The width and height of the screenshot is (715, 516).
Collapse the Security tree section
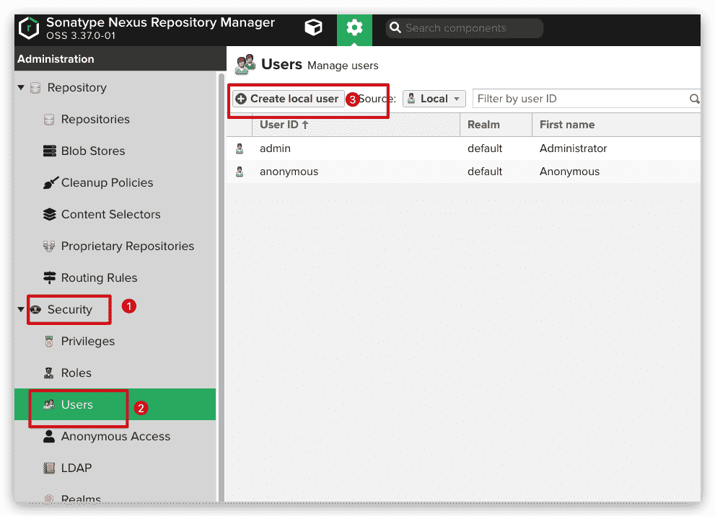(21, 310)
